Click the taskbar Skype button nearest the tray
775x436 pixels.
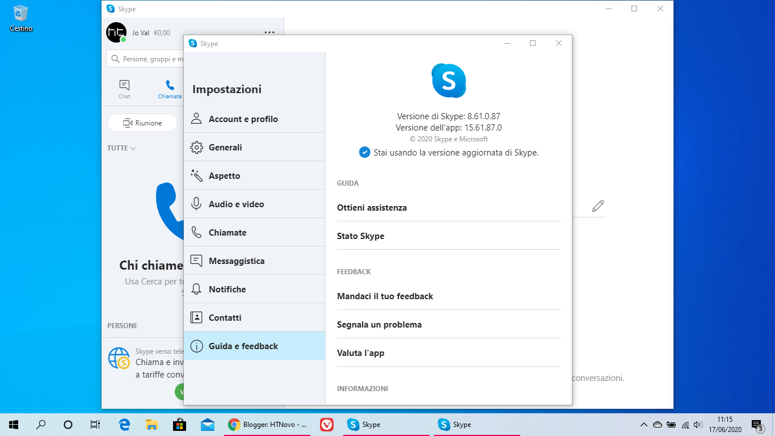[x=477, y=424]
